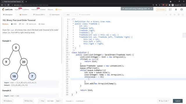Toggle the Autocomplete option
The width and height of the screenshot is (186, 104).
point(85,15)
